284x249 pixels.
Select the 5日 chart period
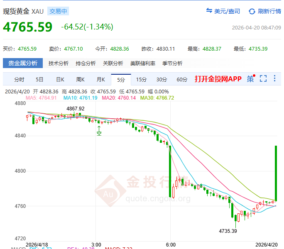tap(39, 80)
